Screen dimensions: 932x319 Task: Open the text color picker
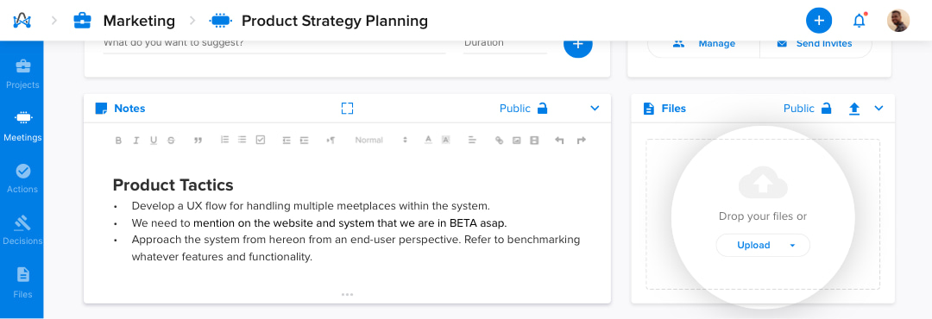click(x=427, y=141)
